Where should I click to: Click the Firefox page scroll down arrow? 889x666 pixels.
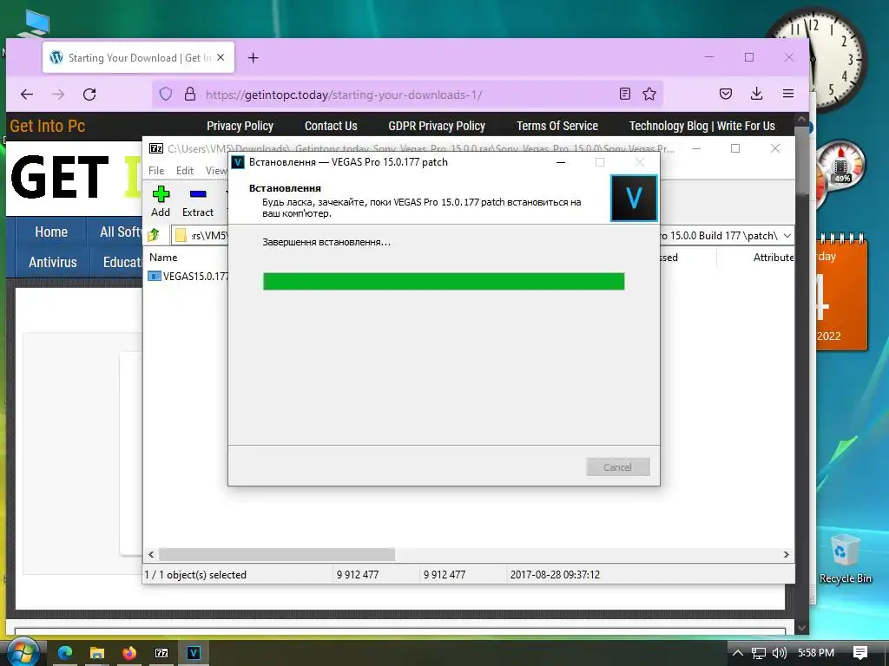coord(801,628)
